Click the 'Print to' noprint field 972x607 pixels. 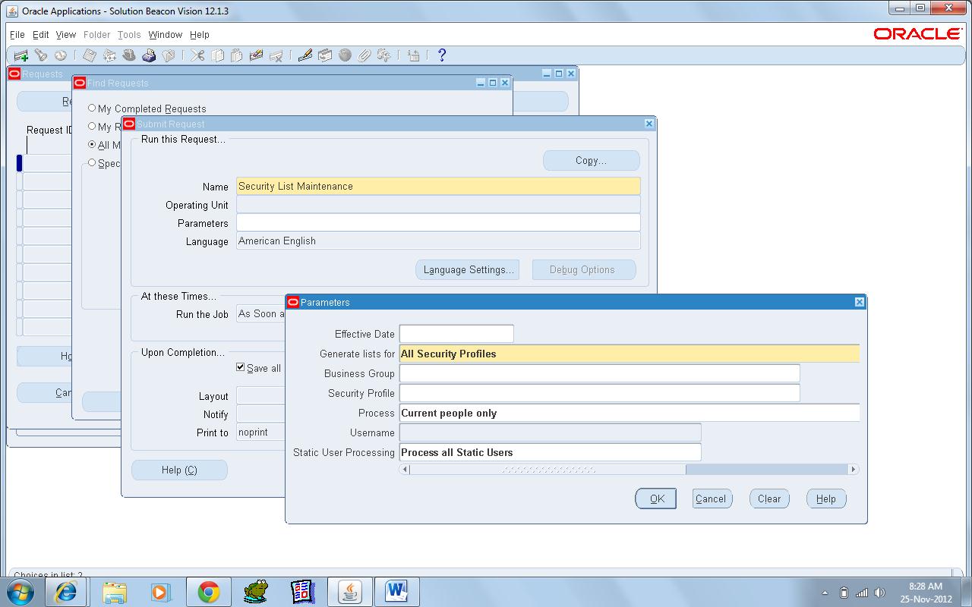coord(260,432)
